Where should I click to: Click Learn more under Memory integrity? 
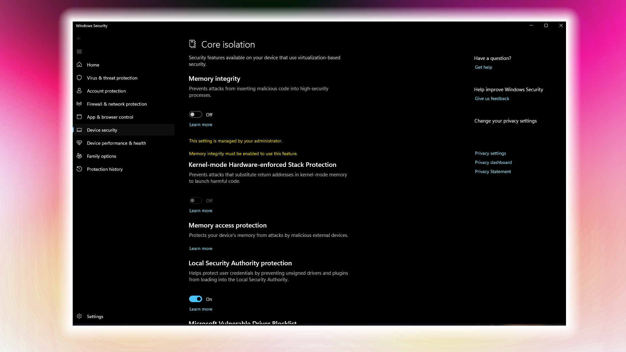(x=201, y=125)
